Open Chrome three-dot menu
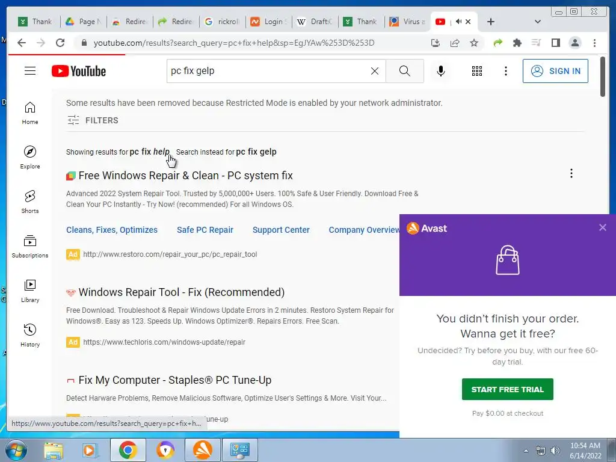This screenshot has height=462, width=616. coord(594,43)
